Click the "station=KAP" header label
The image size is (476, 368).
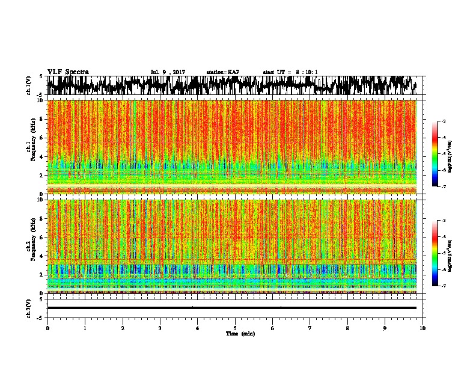(223, 72)
